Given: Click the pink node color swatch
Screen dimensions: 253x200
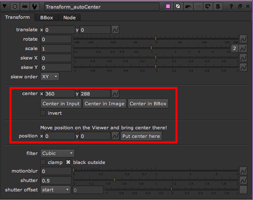Looking at the screenshot, I should tap(168, 6).
